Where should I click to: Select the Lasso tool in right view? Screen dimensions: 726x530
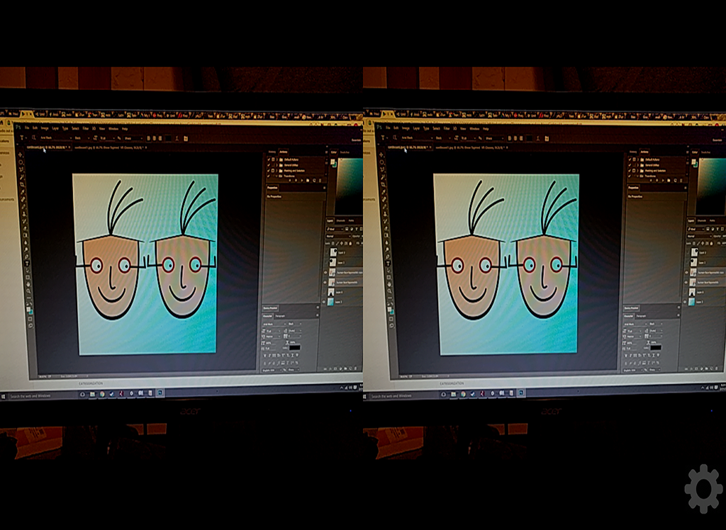point(383,169)
